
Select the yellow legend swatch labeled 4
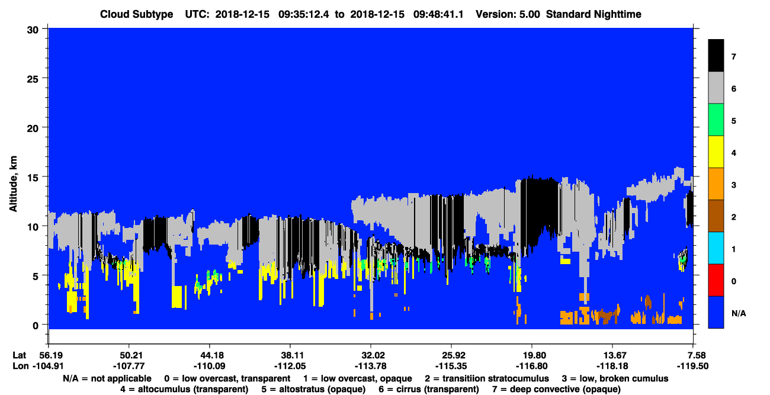716,152
